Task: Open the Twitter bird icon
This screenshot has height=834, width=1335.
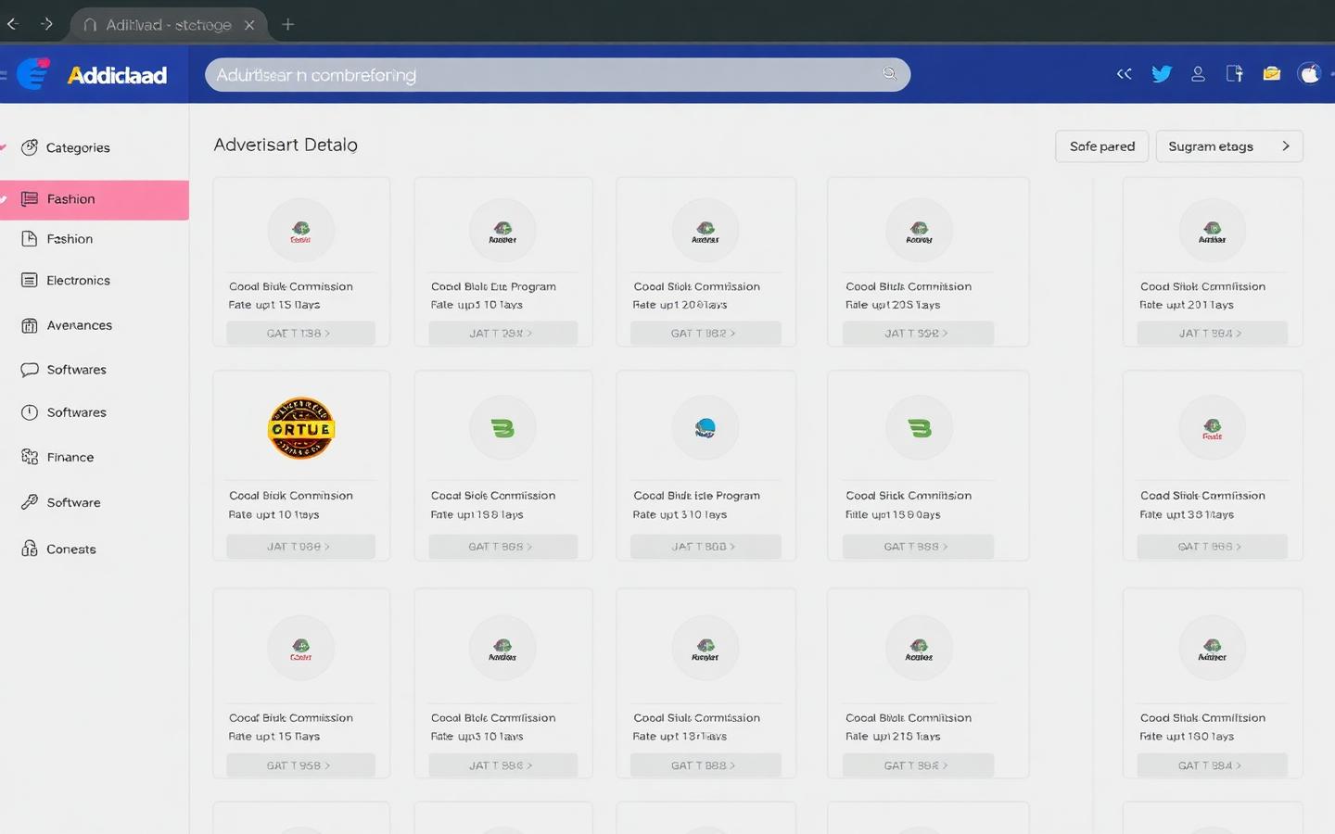Action: tap(1161, 74)
